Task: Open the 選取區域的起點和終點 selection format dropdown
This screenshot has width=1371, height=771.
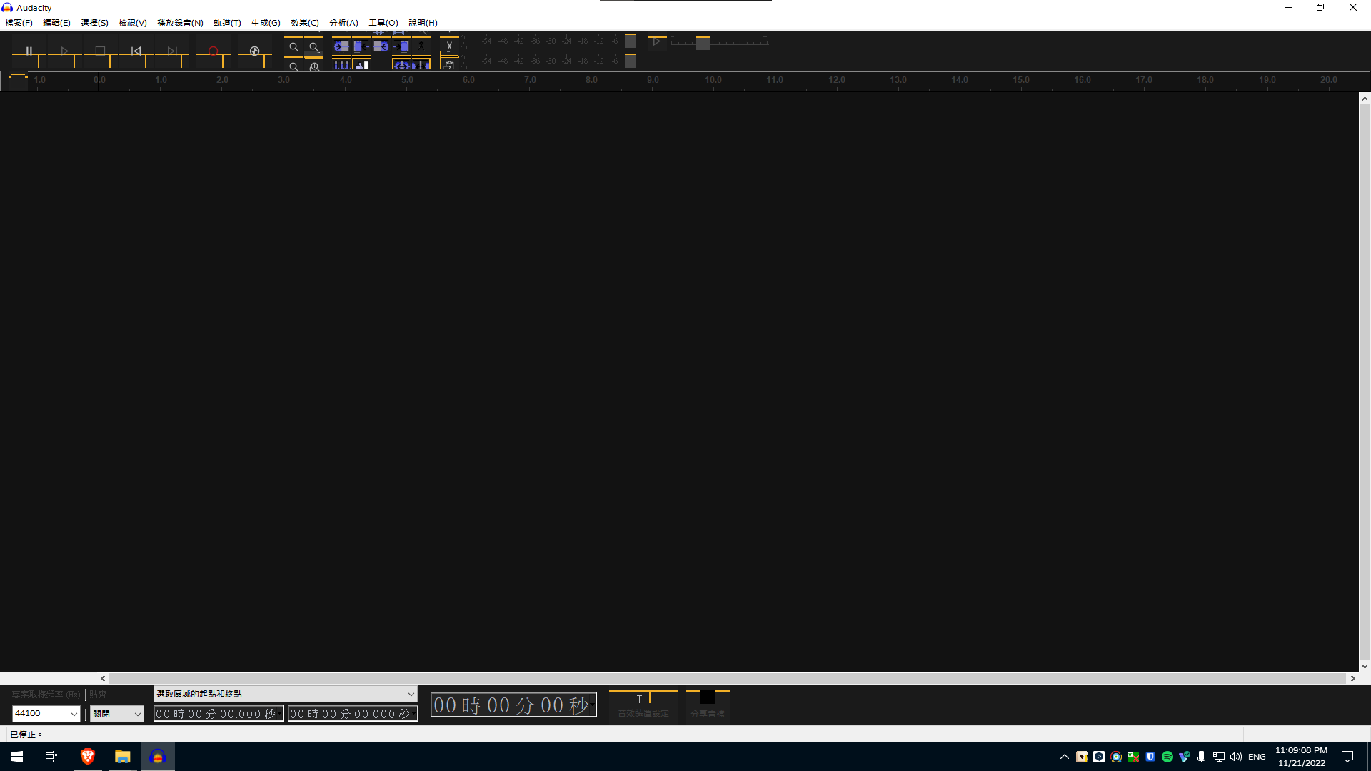Action: [284, 693]
